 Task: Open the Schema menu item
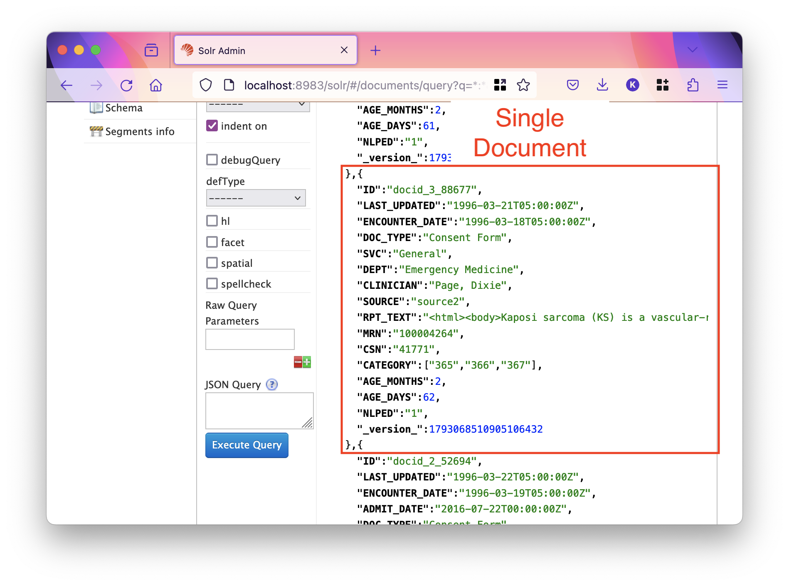pos(124,108)
